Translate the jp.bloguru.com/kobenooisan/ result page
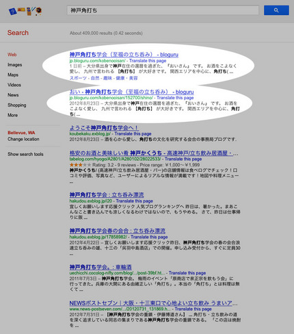The width and height of the screenshot is (294, 334). [x=148, y=61]
